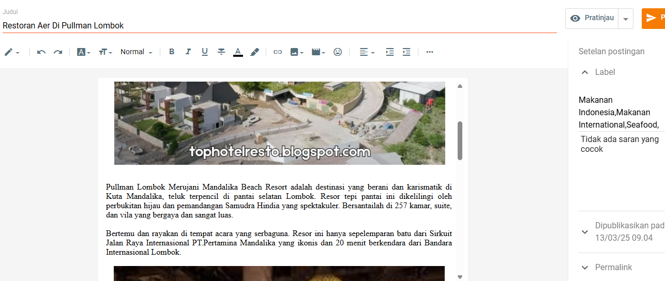The image size is (665, 281).
Task: Open the text alignment dropdown
Action: click(367, 52)
